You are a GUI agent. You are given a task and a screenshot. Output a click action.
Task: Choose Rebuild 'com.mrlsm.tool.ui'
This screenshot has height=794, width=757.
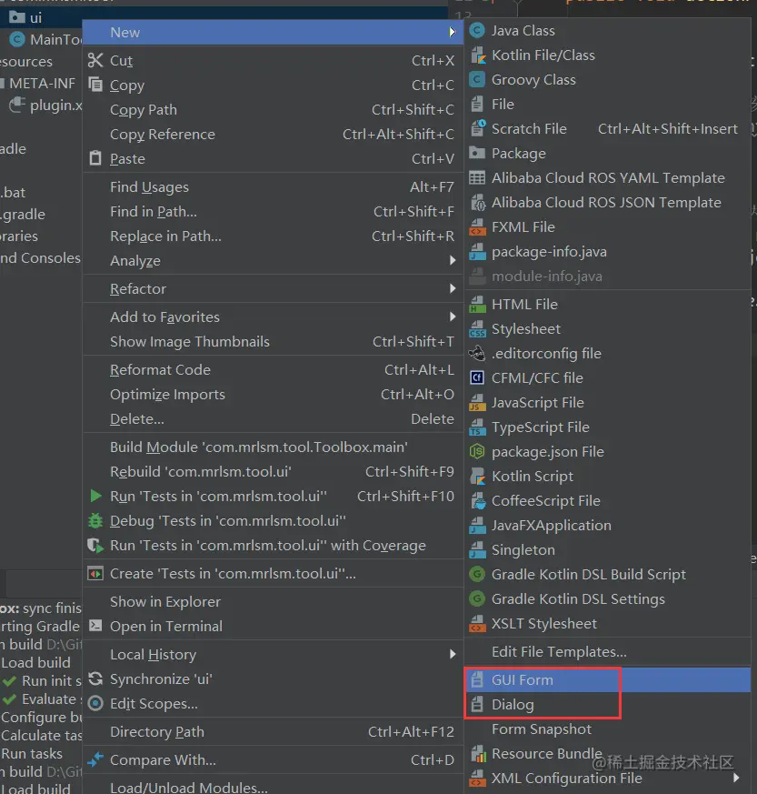click(x=273, y=472)
